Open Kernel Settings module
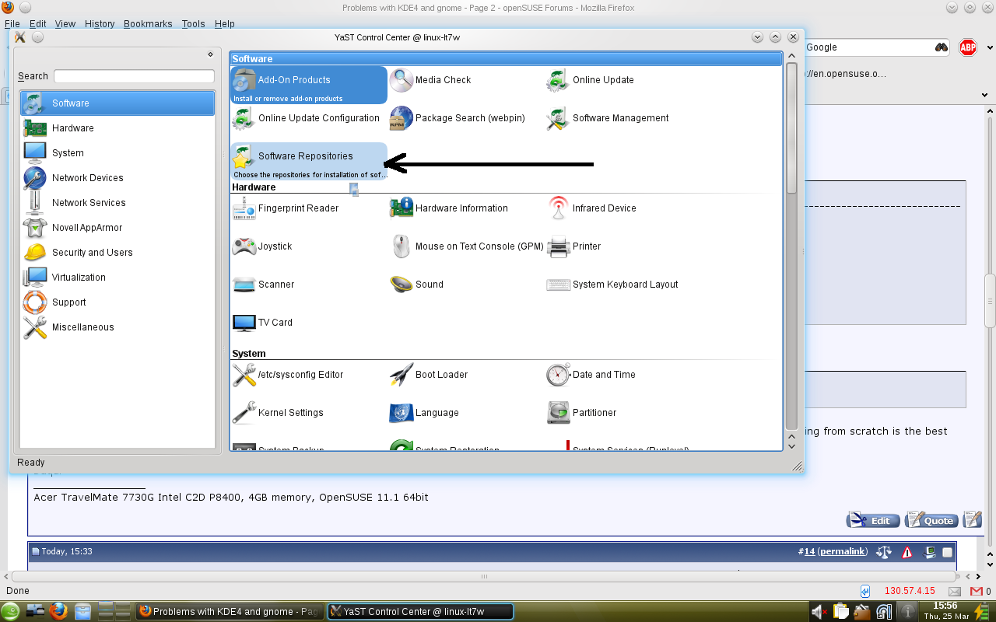This screenshot has width=996, height=622. 278,413
